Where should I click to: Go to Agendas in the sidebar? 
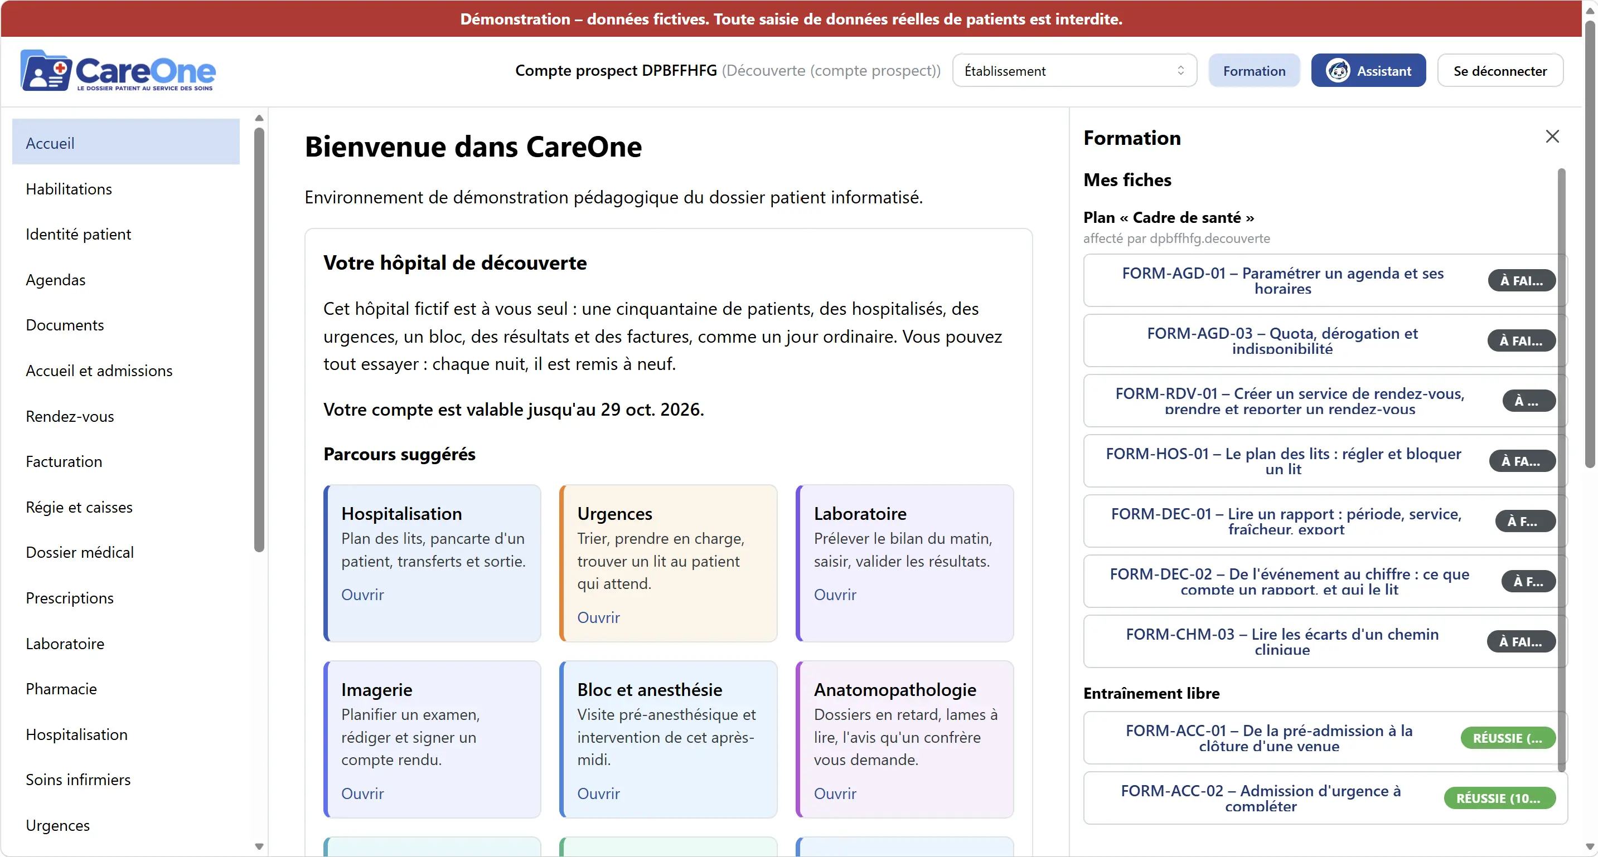(126, 280)
